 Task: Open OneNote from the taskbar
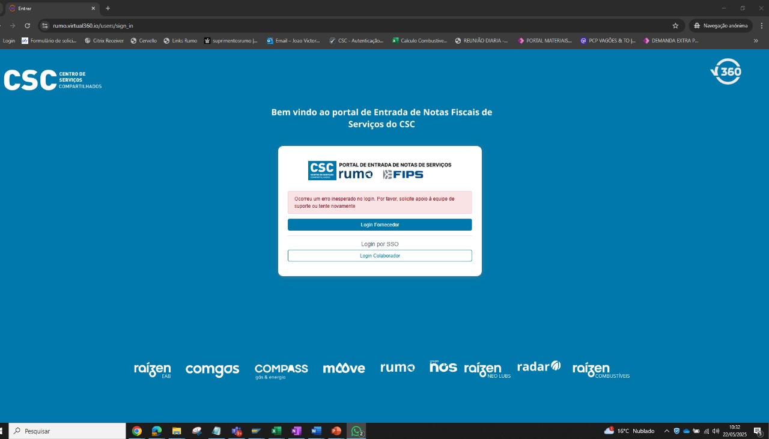tap(296, 431)
